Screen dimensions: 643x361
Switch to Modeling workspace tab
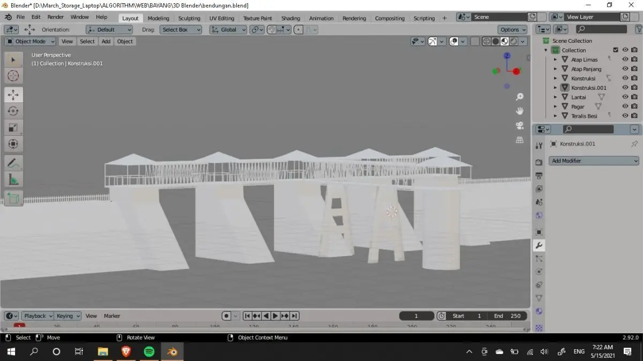[x=158, y=18]
